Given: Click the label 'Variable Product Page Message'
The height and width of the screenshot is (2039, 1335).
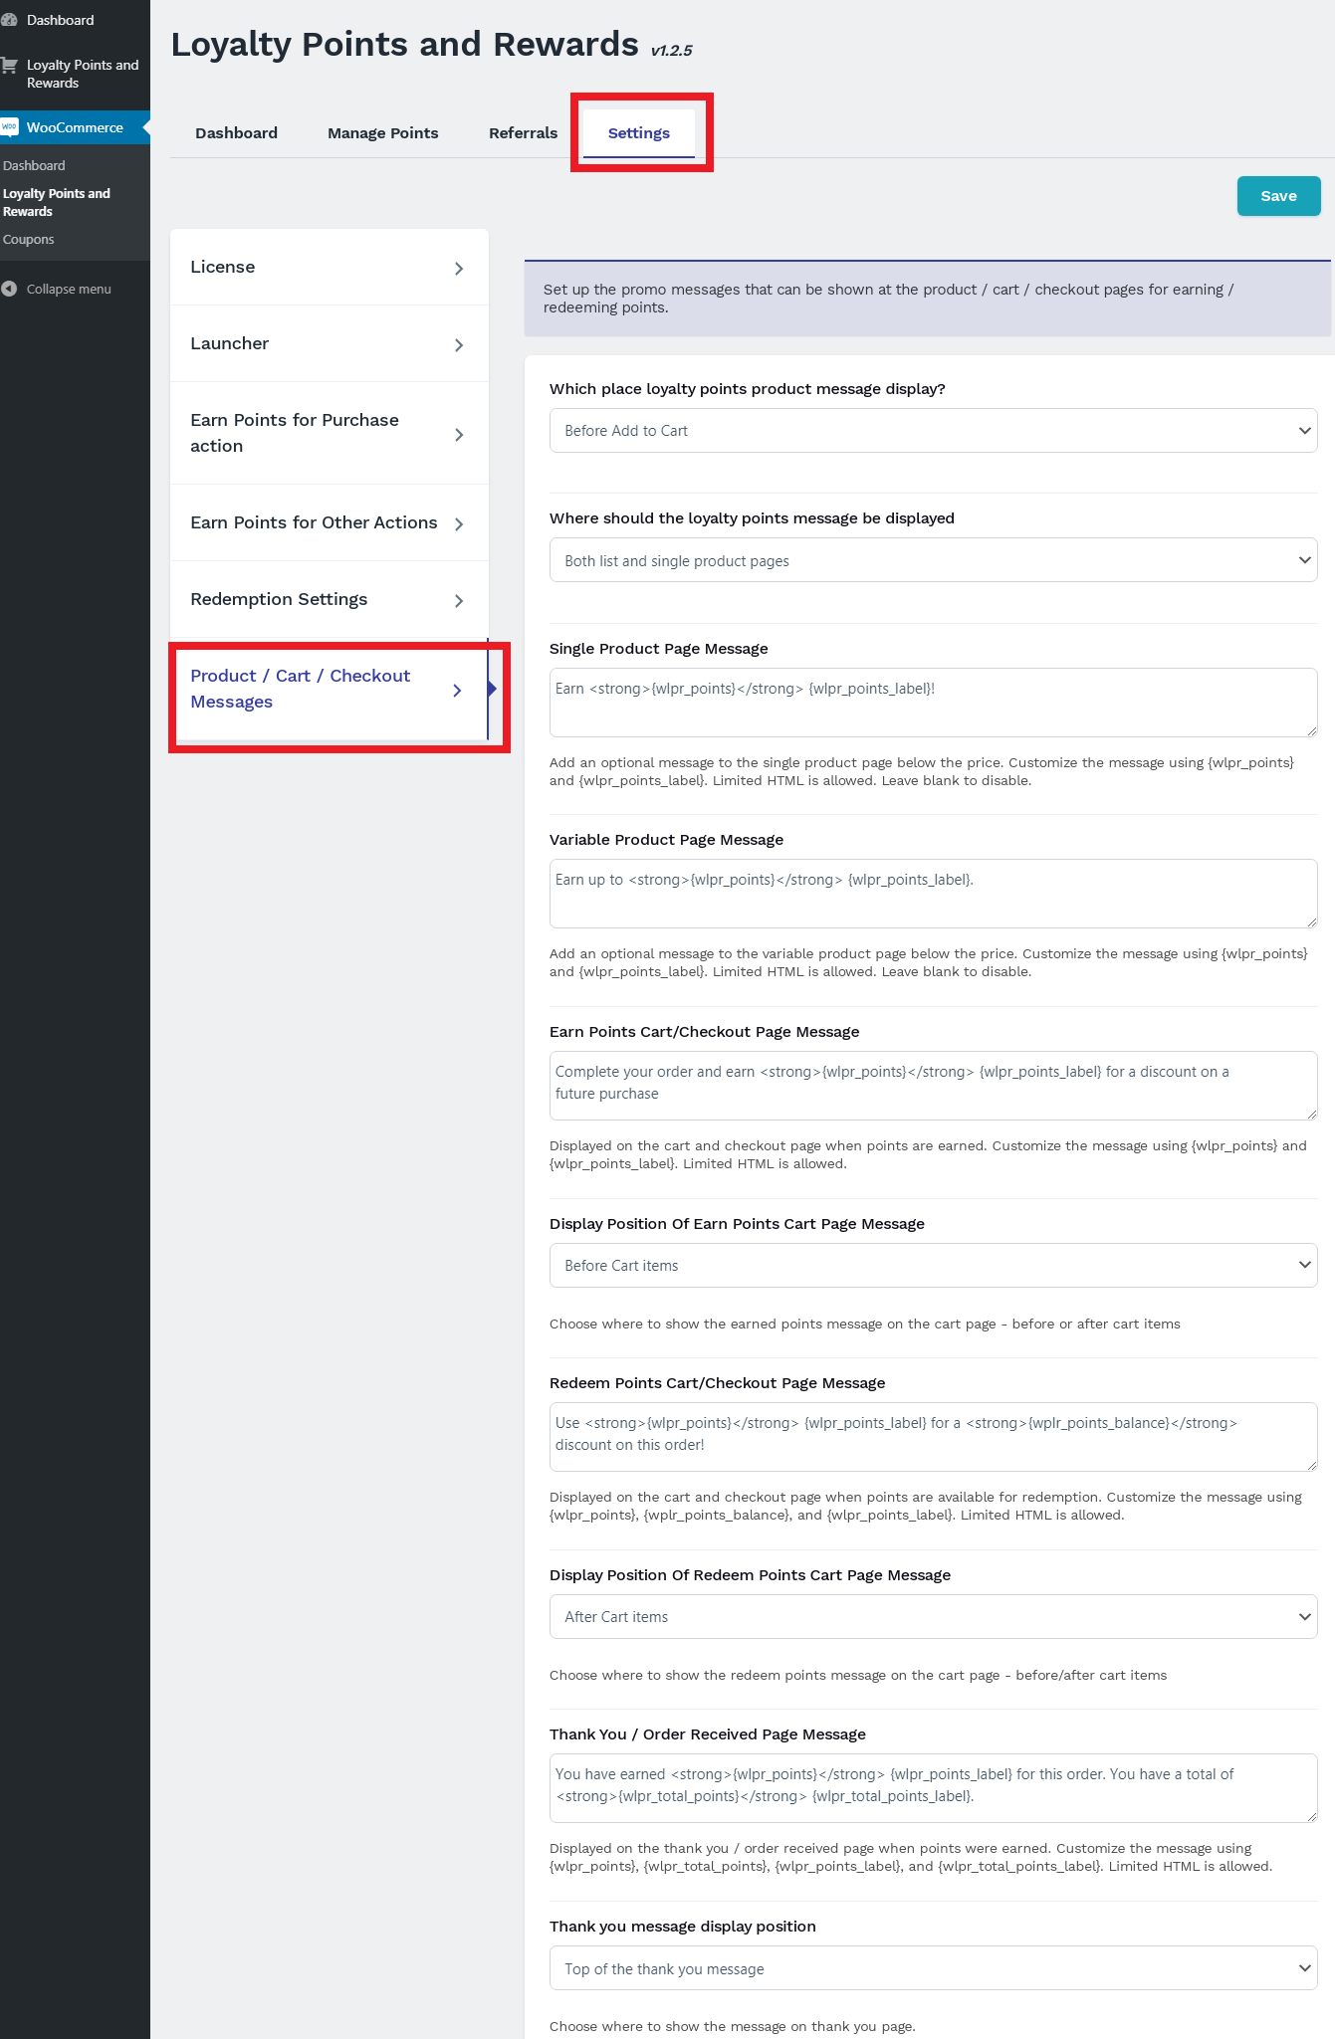Looking at the screenshot, I should (x=666, y=840).
